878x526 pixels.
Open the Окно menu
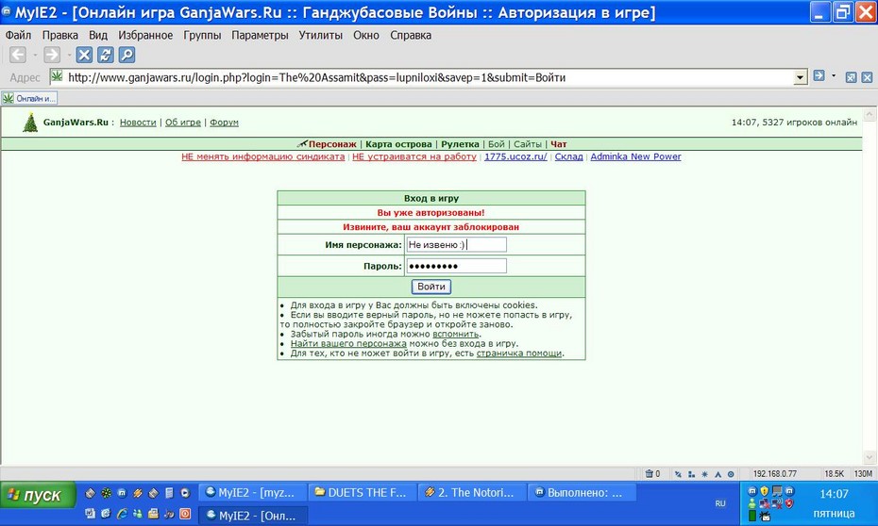366,35
